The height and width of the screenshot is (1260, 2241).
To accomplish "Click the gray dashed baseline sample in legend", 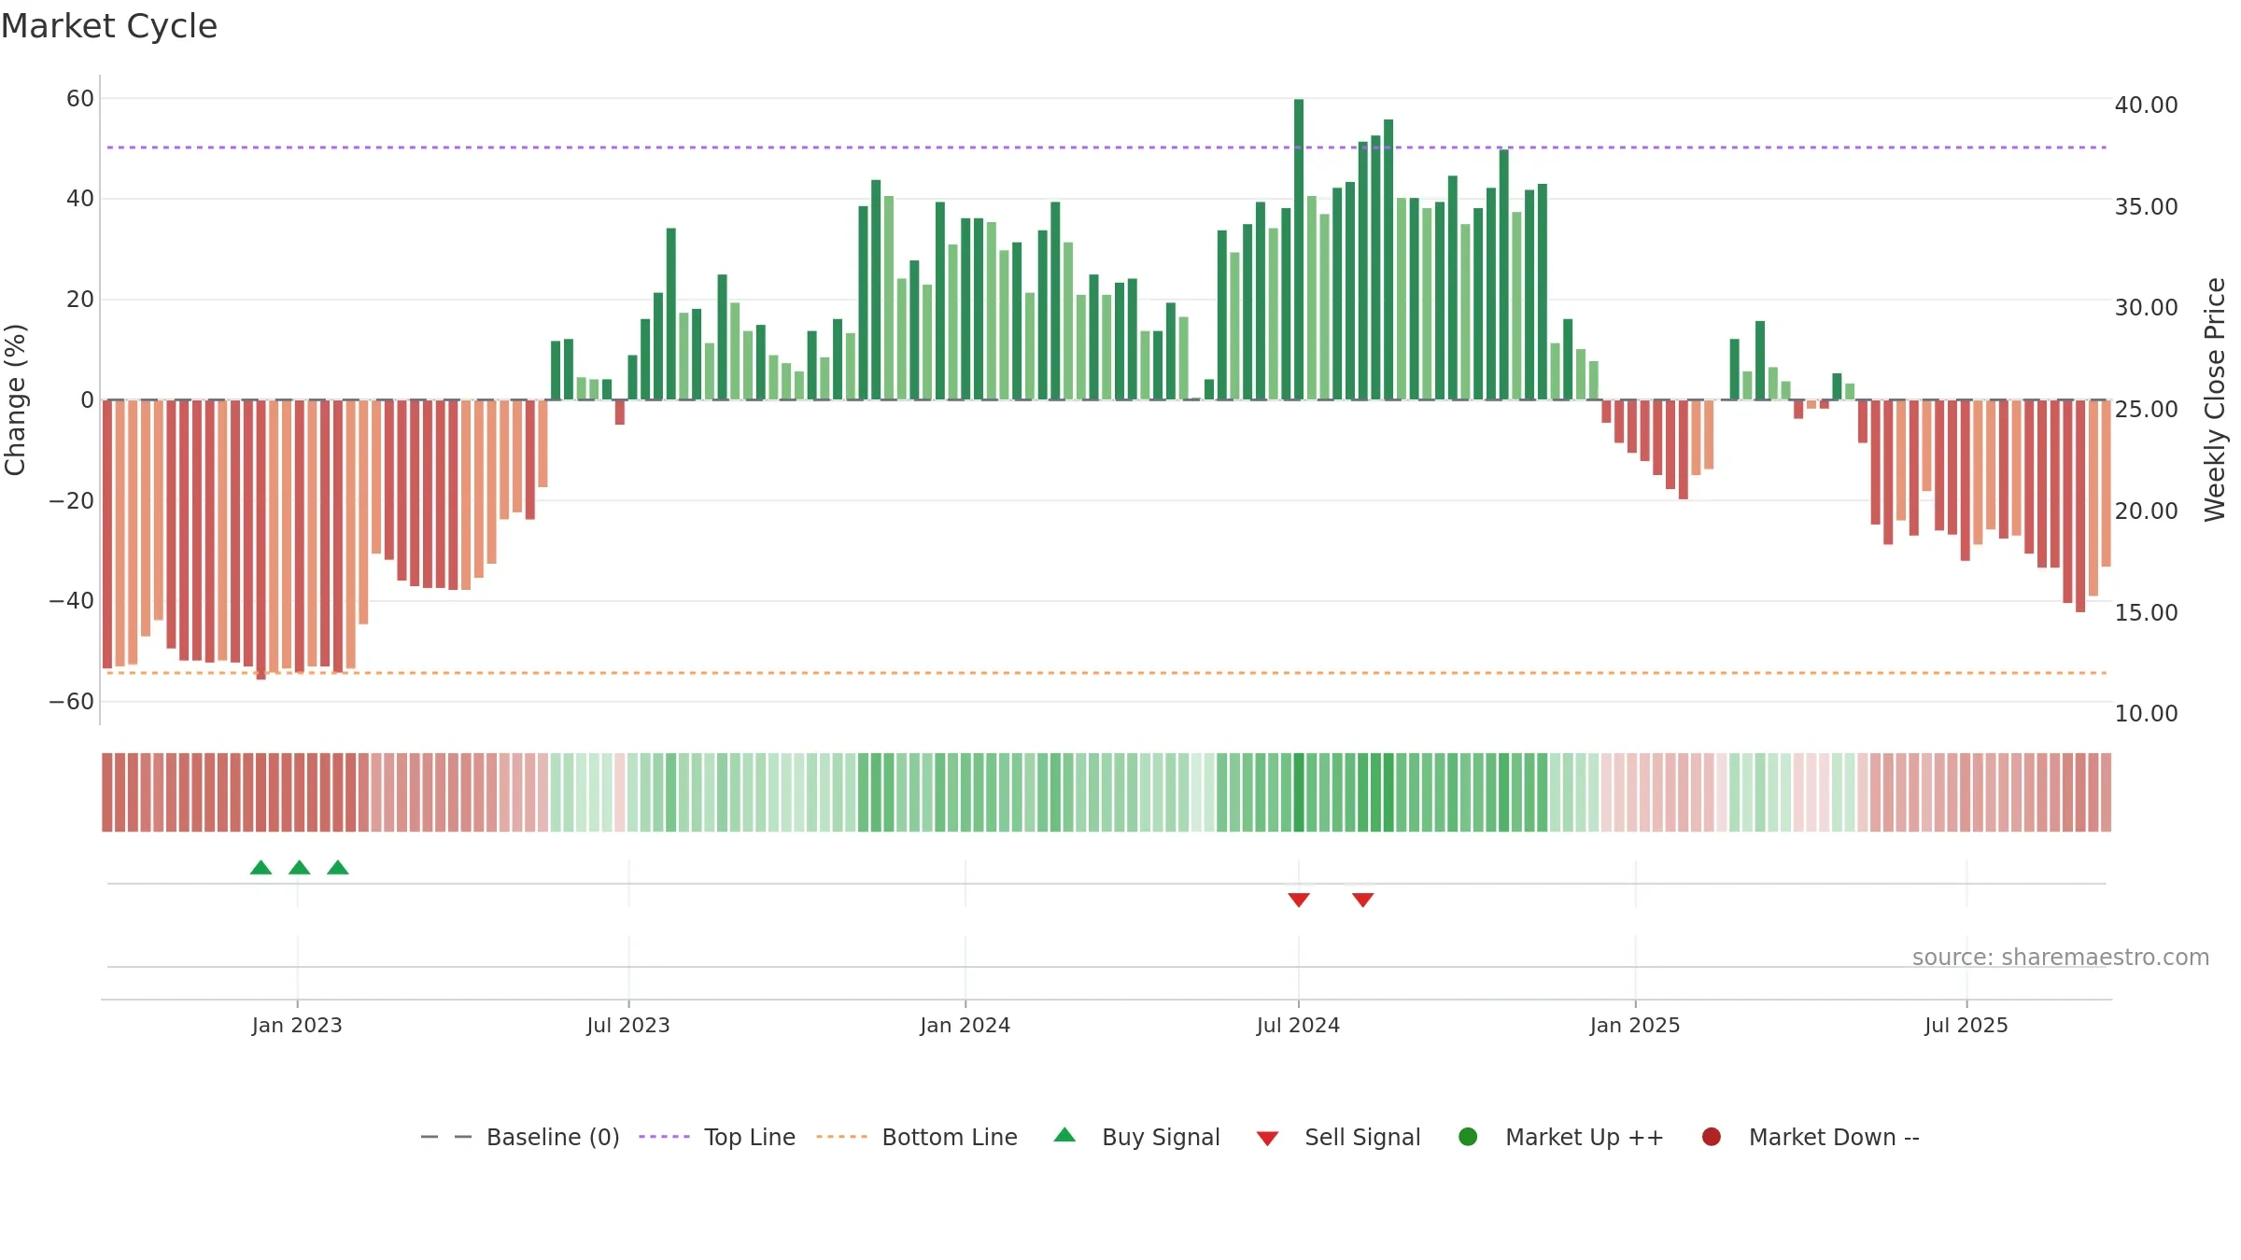I will 445,1137.
